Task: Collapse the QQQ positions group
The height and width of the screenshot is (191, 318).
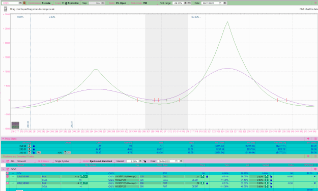Action: [x=3, y=169]
